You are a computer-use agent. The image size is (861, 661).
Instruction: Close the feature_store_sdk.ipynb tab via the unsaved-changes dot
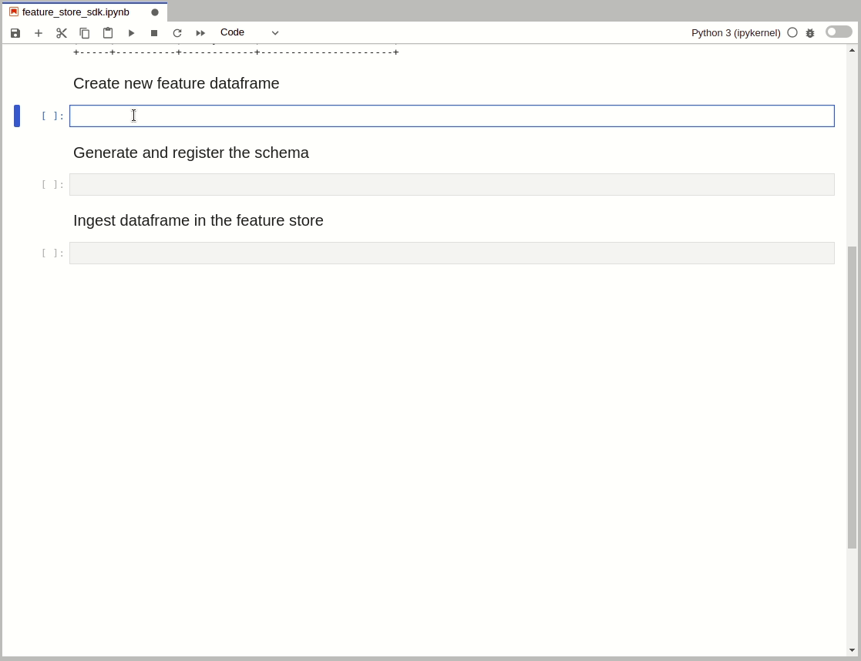click(155, 12)
